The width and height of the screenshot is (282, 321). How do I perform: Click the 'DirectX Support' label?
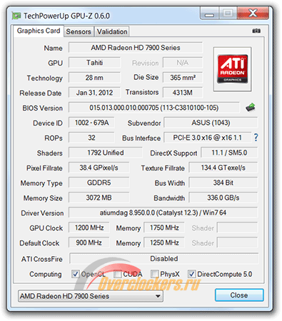point(173,153)
